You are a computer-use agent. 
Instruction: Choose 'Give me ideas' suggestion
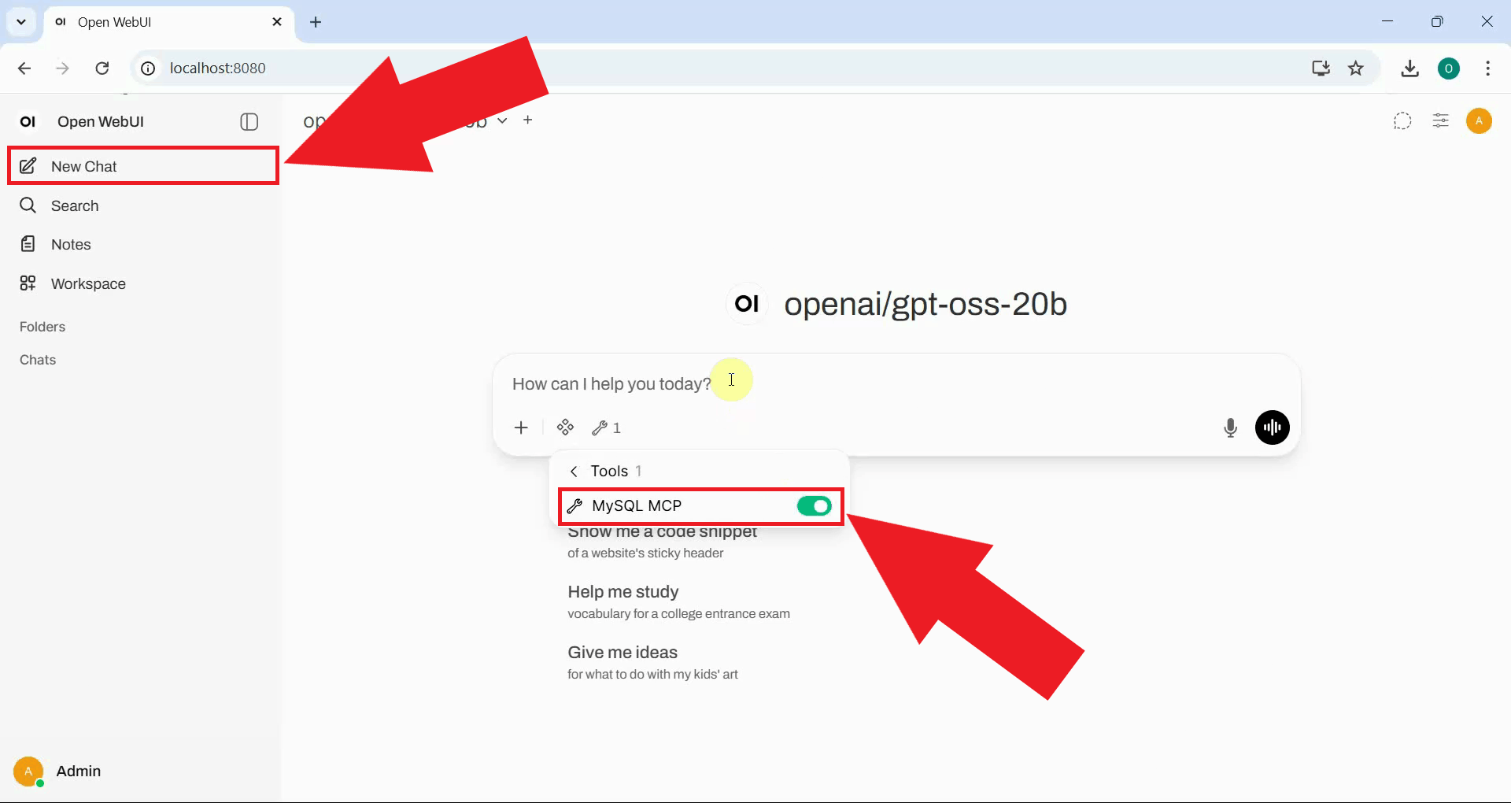click(x=653, y=662)
